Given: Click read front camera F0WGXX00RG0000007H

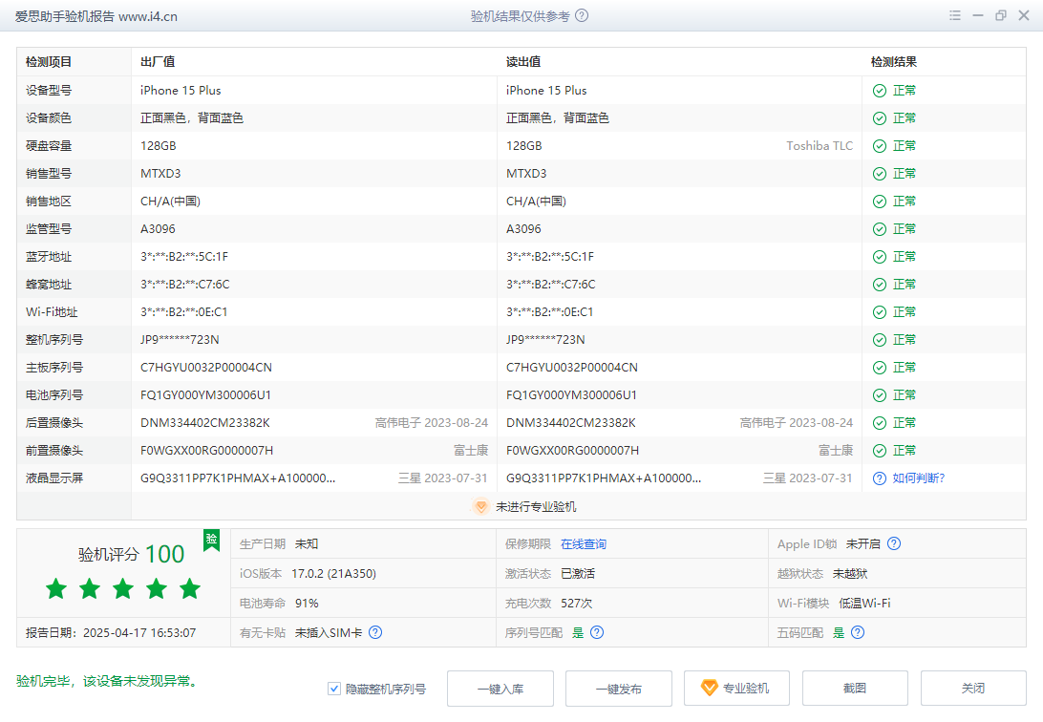Looking at the screenshot, I should pyautogui.click(x=573, y=451).
